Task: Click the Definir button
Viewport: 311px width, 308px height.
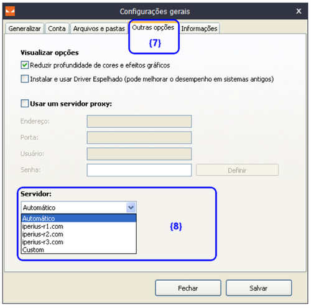Action: tap(237, 170)
